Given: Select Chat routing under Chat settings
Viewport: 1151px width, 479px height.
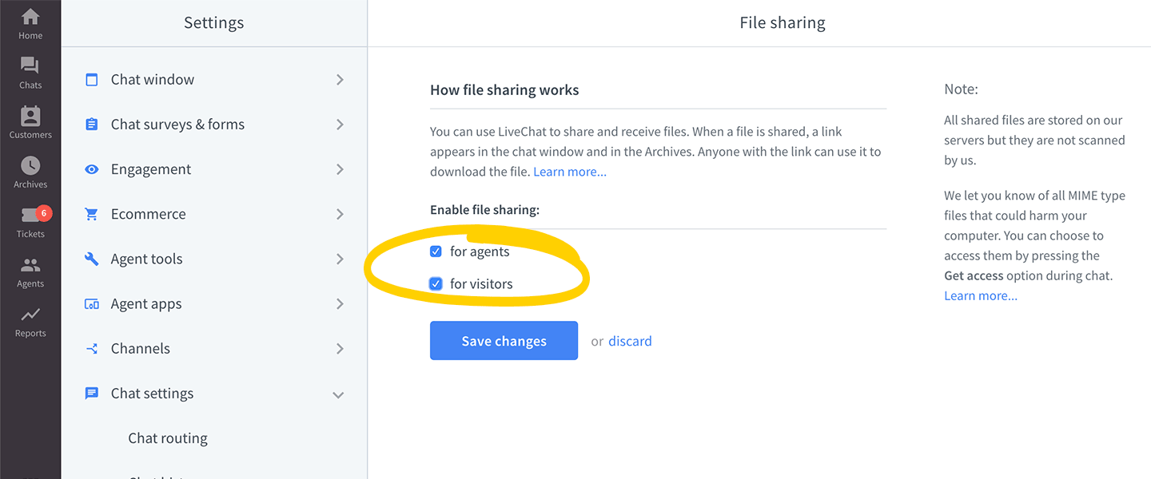Looking at the screenshot, I should [x=167, y=437].
